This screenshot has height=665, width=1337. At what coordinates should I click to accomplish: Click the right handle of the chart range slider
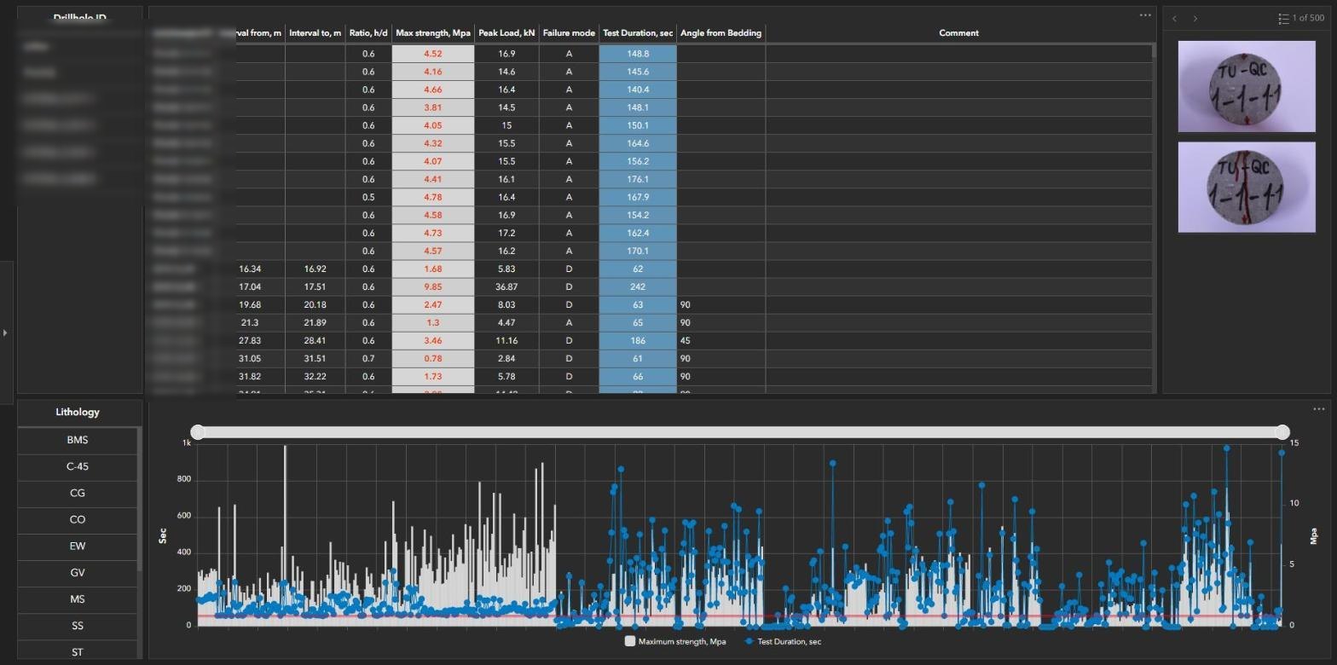tap(1282, 432)
